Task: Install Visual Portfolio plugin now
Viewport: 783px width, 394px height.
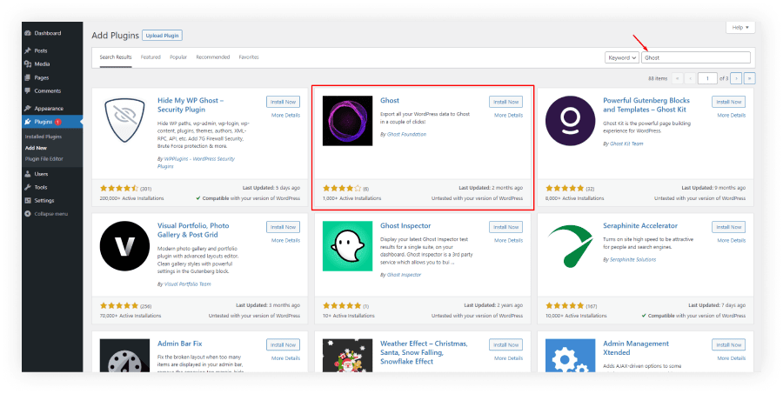Action: [283, 227]
